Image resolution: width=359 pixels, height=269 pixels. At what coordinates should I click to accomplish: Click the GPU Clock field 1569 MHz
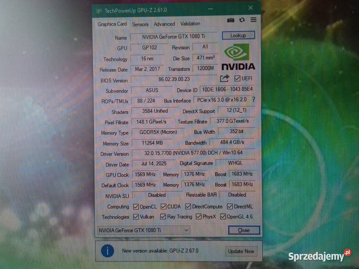(145, 174)
